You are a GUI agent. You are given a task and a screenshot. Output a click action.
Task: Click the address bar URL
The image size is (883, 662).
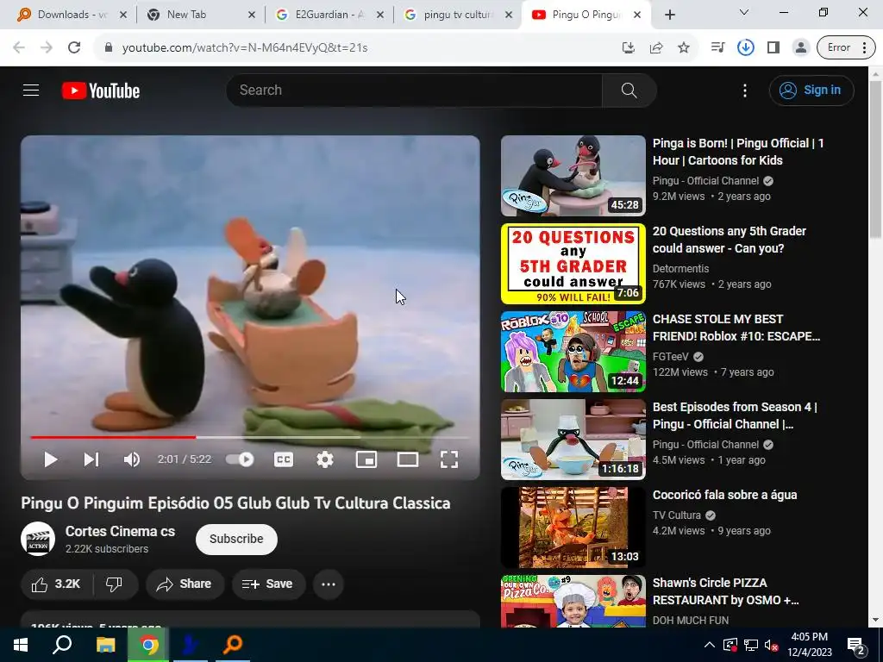[x=244, y=48]
